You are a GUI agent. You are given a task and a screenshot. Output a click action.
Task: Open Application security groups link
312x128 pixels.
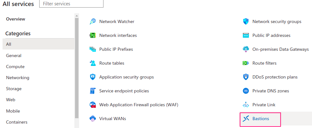(126, 77)
